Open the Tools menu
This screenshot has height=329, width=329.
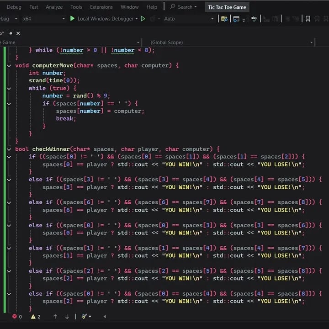[76, 7]
